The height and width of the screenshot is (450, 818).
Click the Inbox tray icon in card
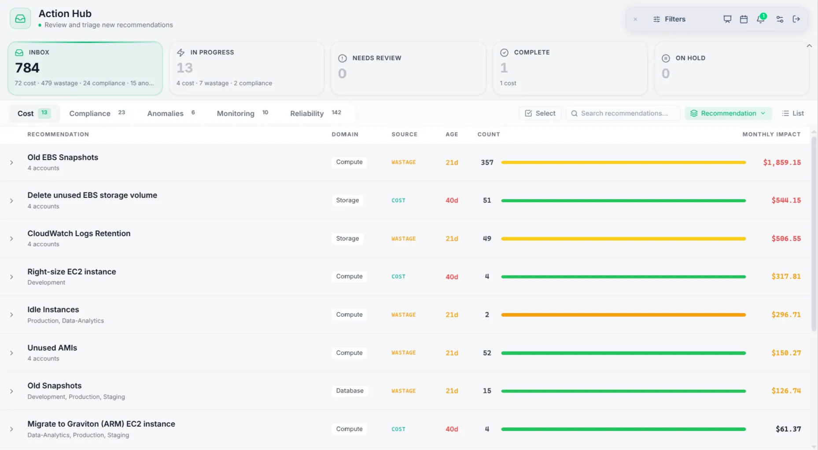click(19, 53)
